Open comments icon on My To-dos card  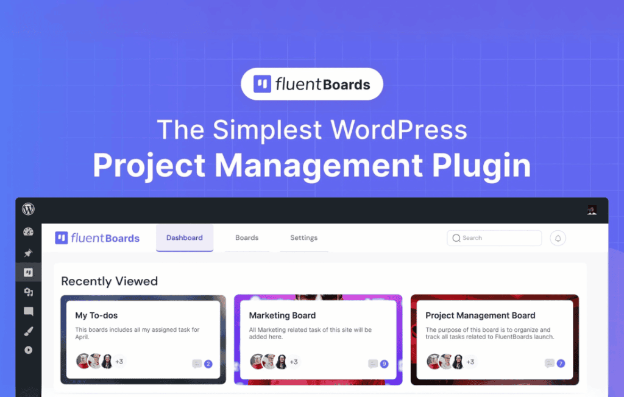coord(197,364)
